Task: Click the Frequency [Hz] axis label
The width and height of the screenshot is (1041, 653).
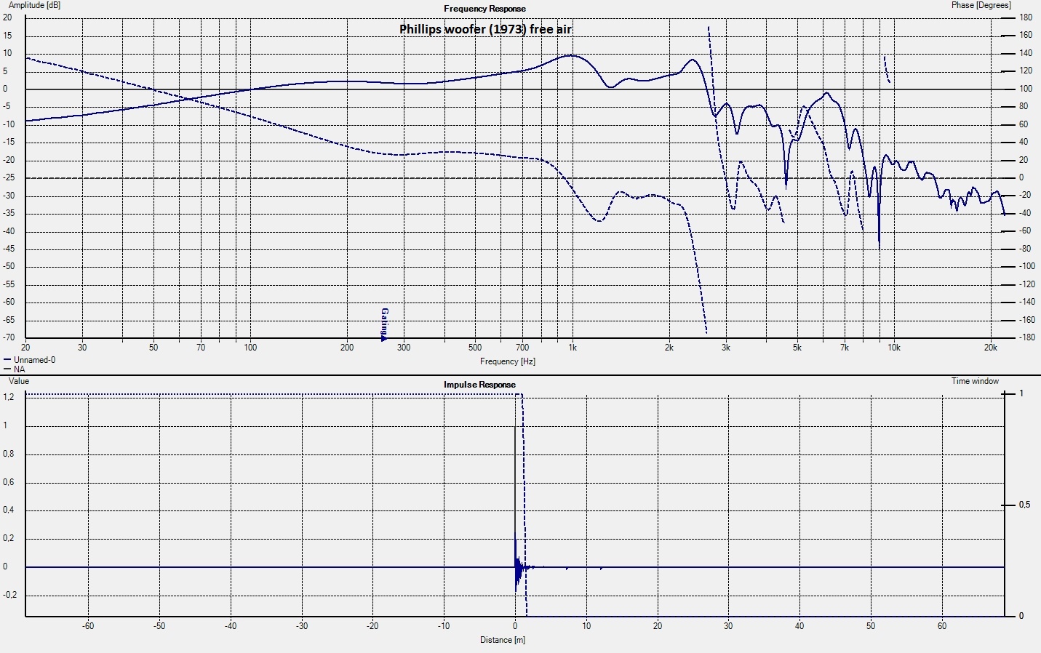Action: tap(508, 361)
